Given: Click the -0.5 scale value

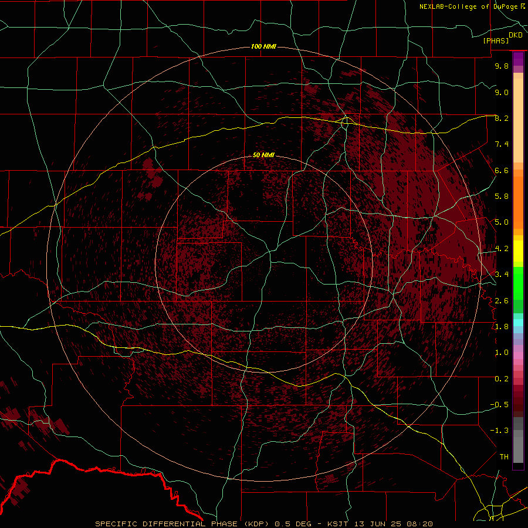Looking at the screenshot, I should [x=499, y=405].
